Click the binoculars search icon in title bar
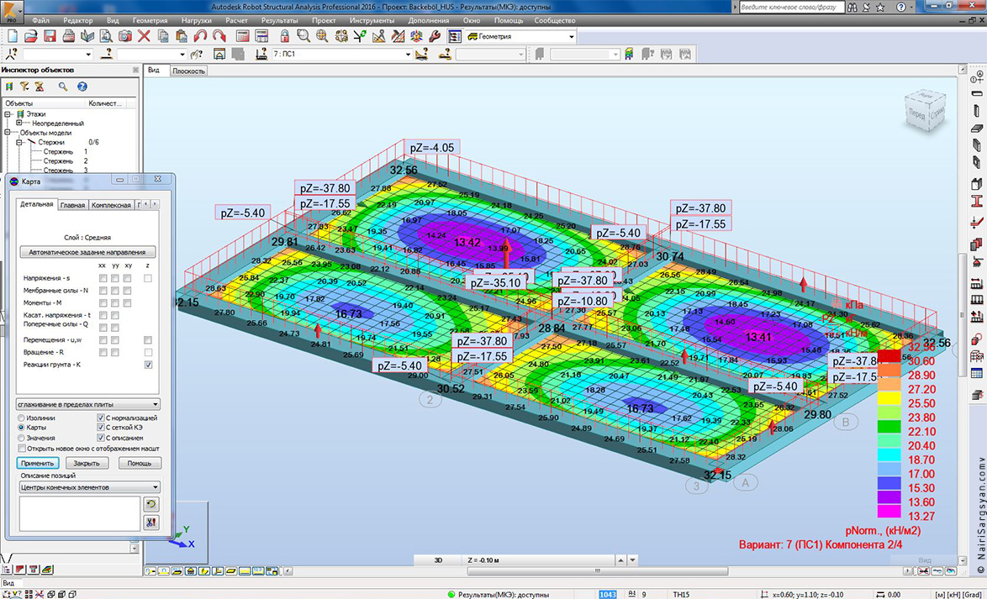Image resolution: width=987 pixels, height=599 pixels. point(851,7)
